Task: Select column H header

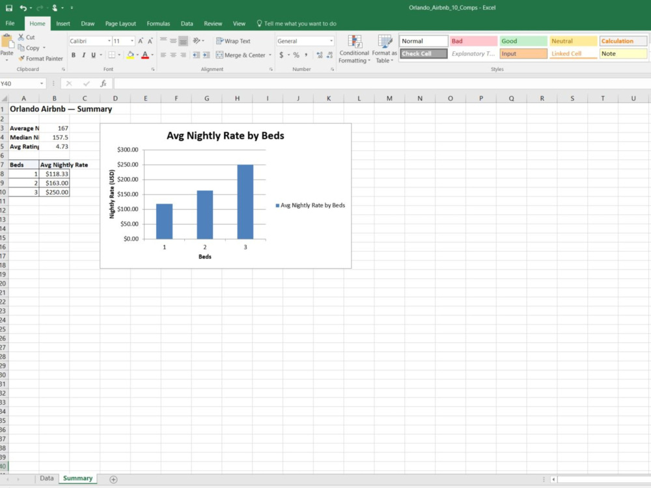Action: [237, 98]
